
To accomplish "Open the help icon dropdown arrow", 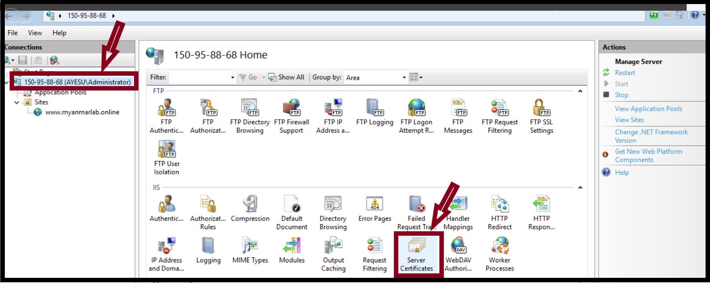I will pos(703,15).
